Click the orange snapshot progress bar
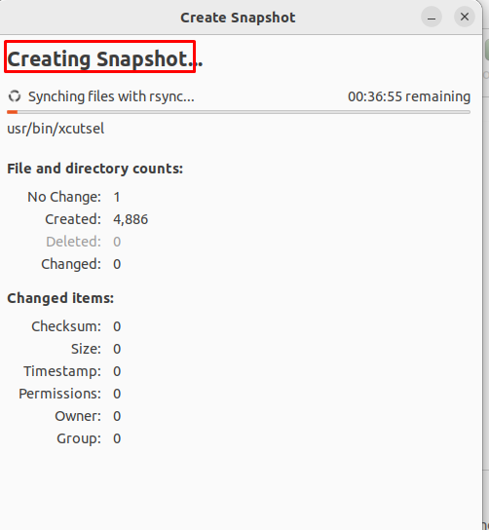The image size is (489, 530). (x=239, y=112)
